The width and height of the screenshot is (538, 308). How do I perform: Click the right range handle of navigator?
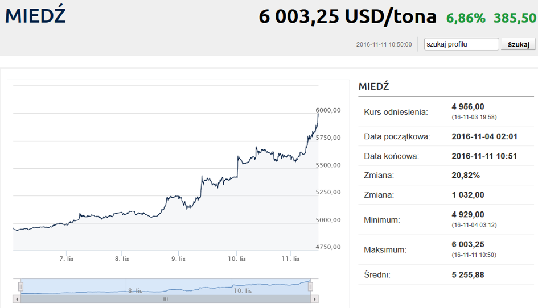pos(310,286)
